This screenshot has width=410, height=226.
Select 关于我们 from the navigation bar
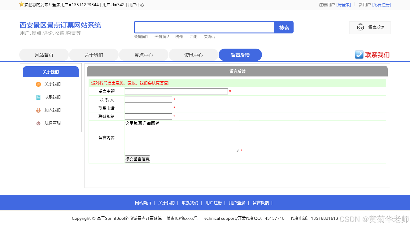94,55
